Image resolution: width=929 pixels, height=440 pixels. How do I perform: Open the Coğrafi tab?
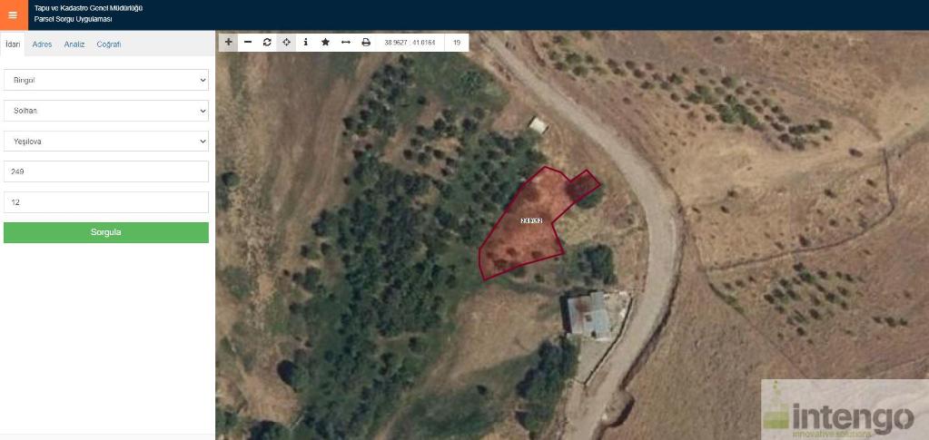click(x=109, y=44)
